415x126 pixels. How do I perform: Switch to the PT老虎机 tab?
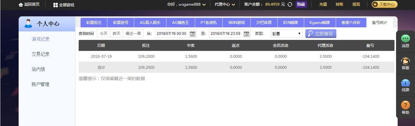point(208,23)
